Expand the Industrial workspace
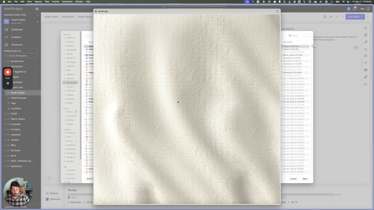The image size is (374, 210). point(5,135)
